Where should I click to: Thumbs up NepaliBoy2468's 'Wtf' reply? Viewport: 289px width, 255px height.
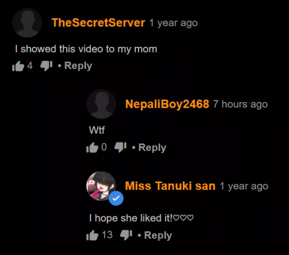tap(92, 147)
